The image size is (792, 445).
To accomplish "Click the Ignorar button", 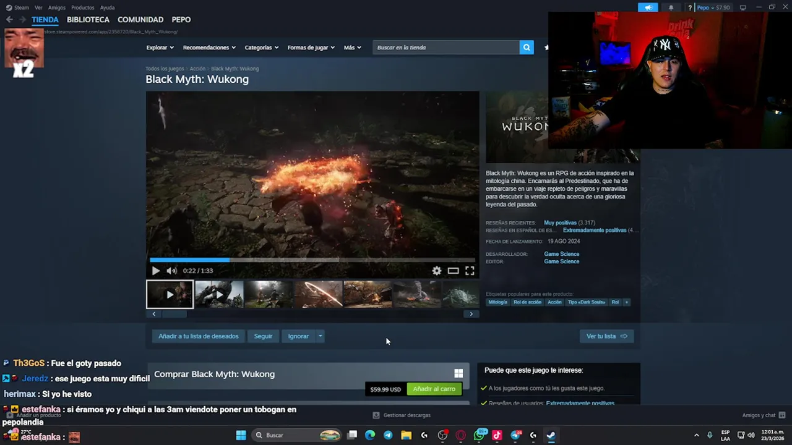I will [298, 336].
